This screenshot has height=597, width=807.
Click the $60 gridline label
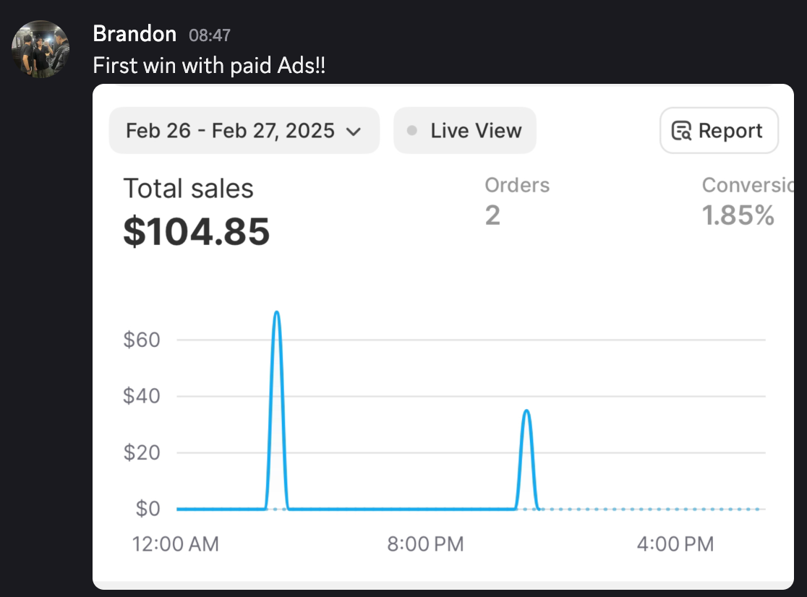(141, 340)
